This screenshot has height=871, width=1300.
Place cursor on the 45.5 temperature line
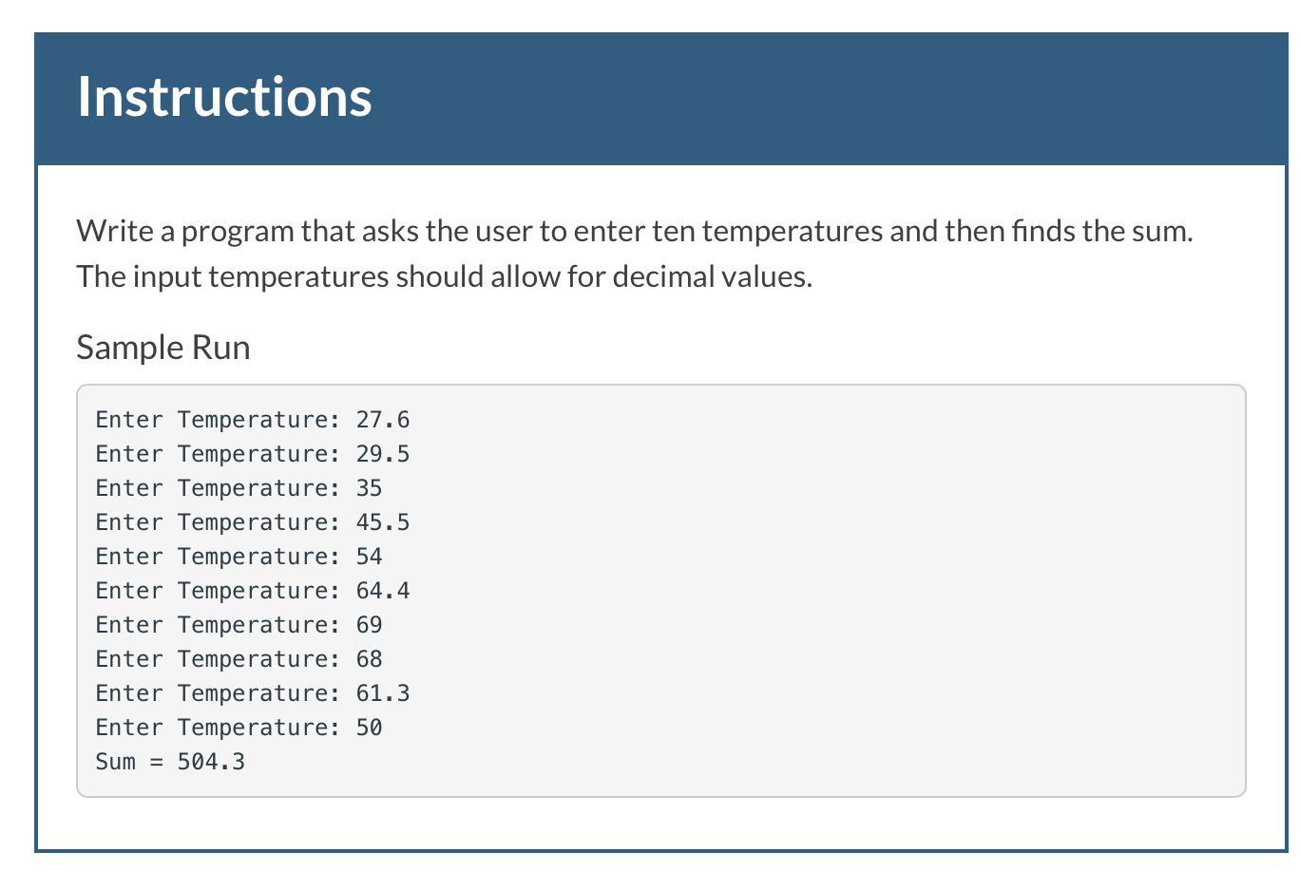[253, 522]
